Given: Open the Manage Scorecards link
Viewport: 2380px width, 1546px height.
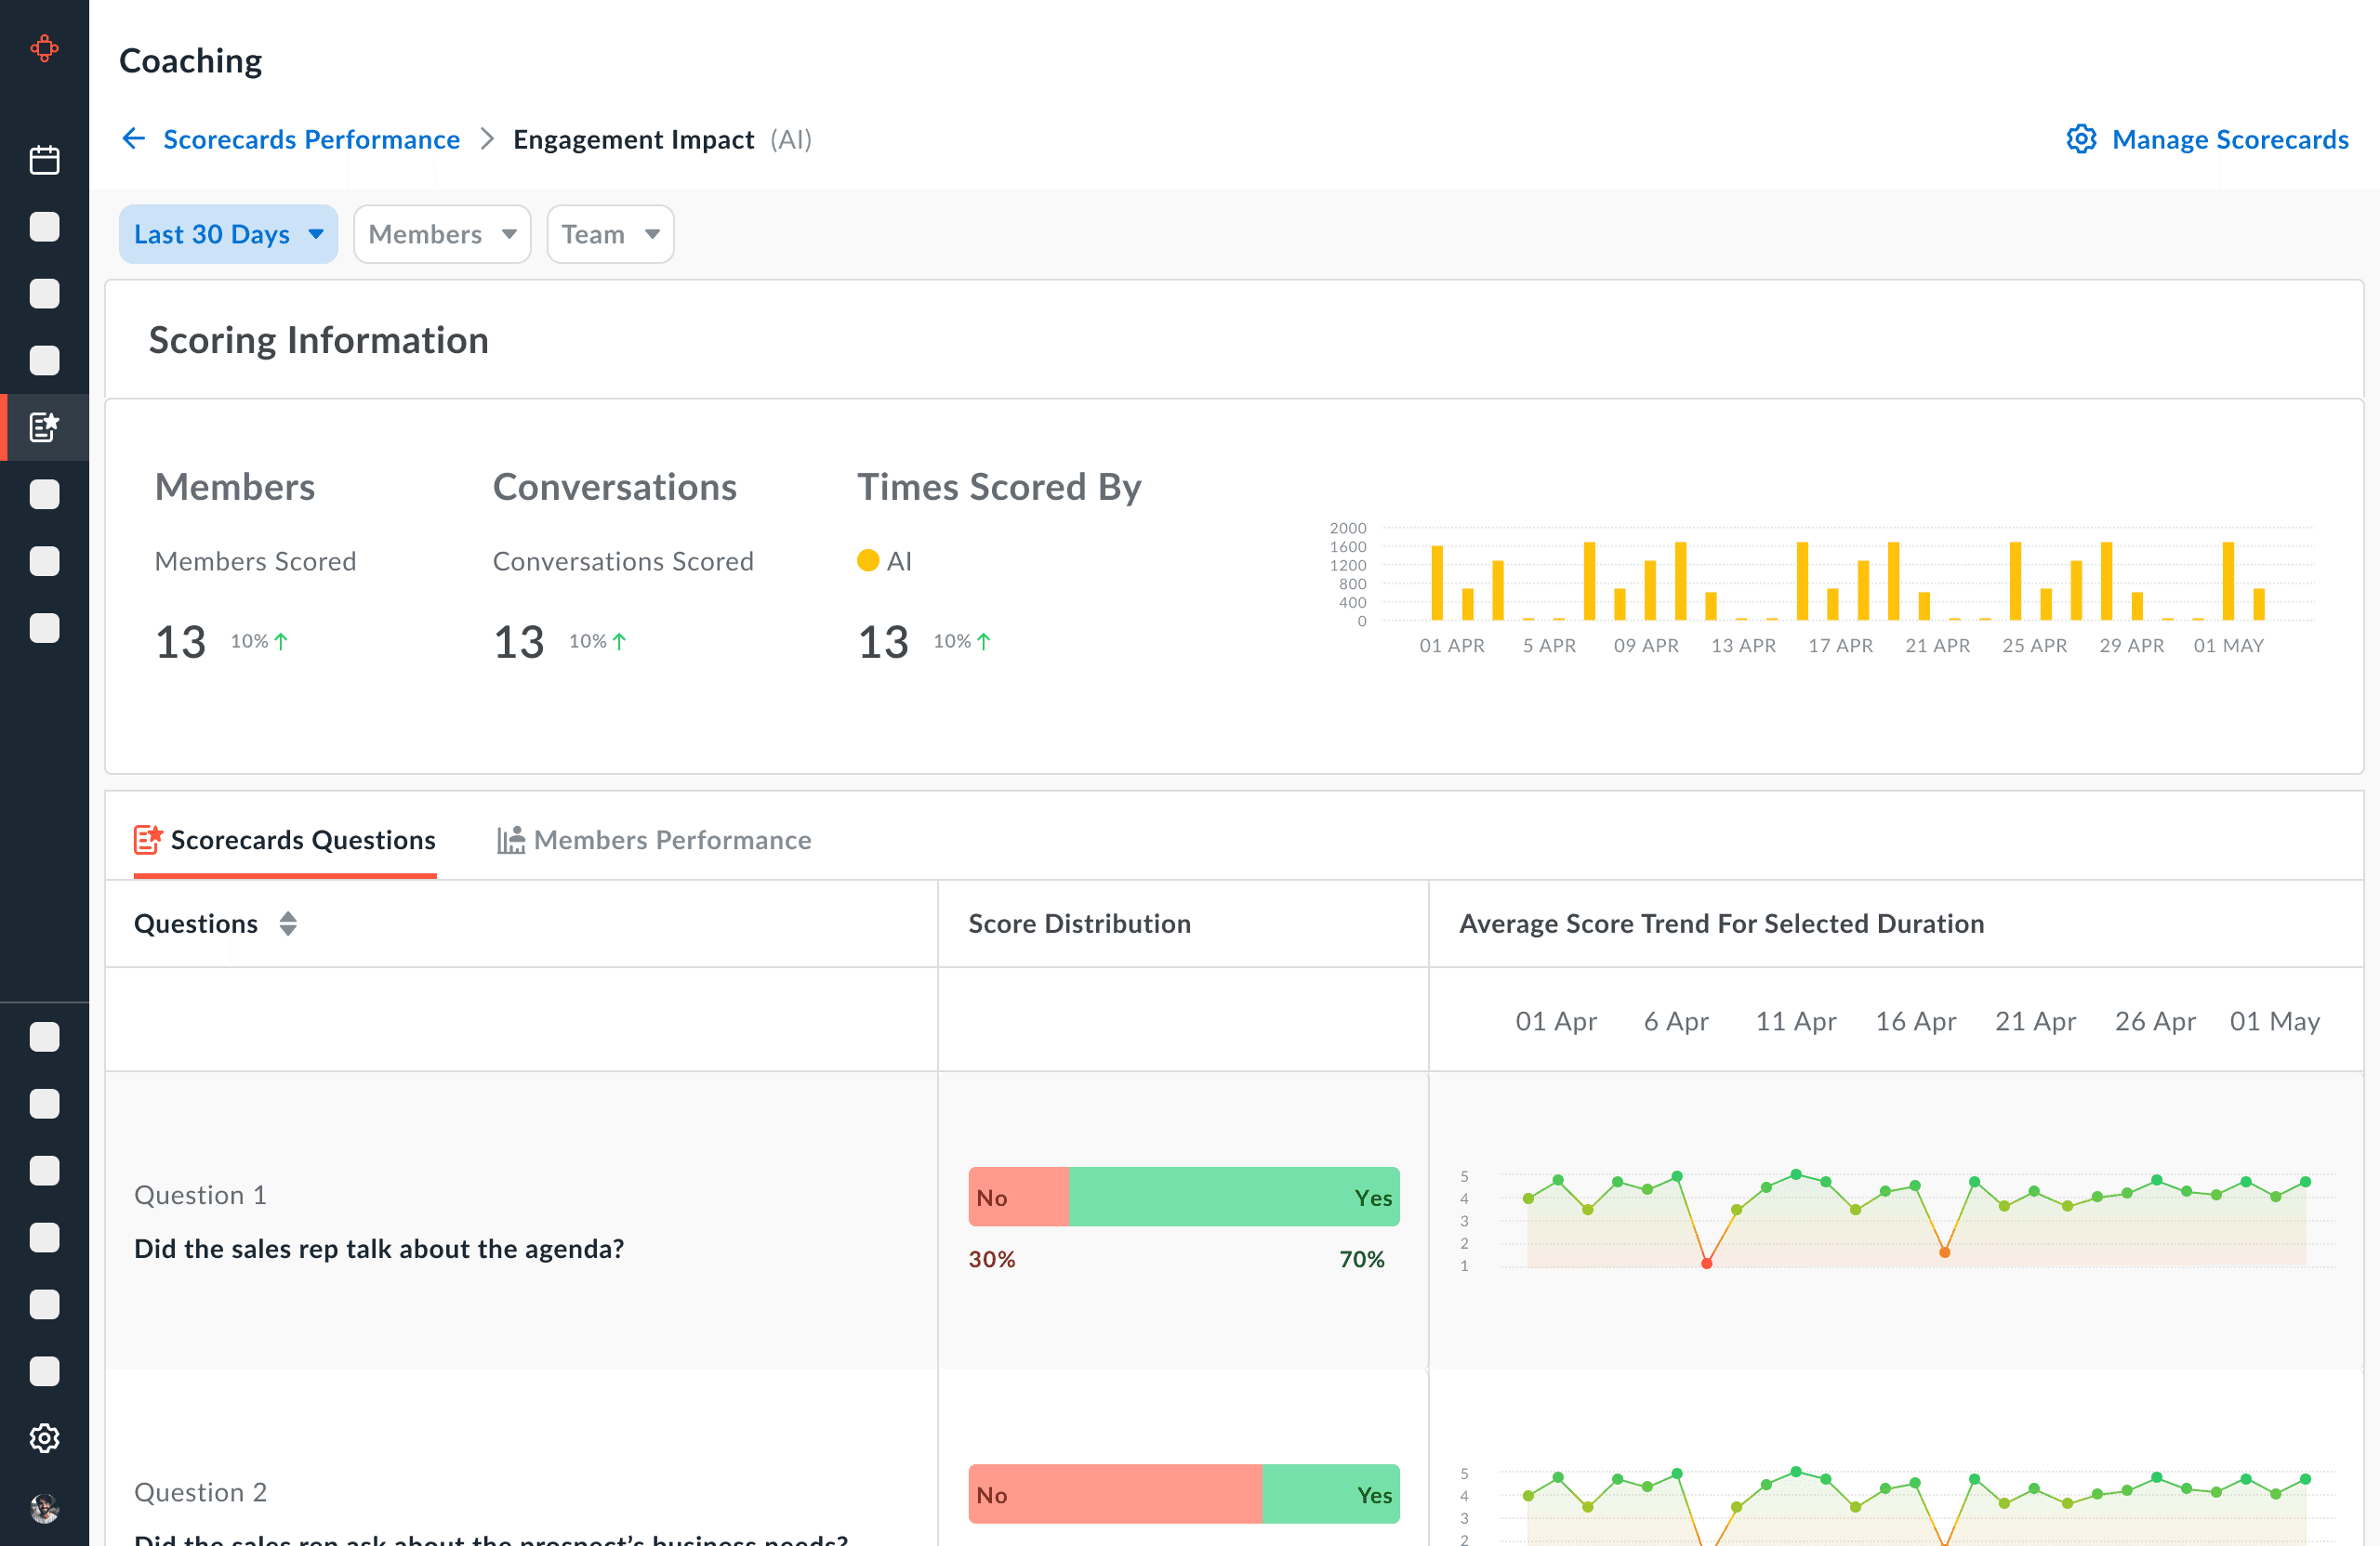Looking at the screenshot, I should coord(2229,139).
